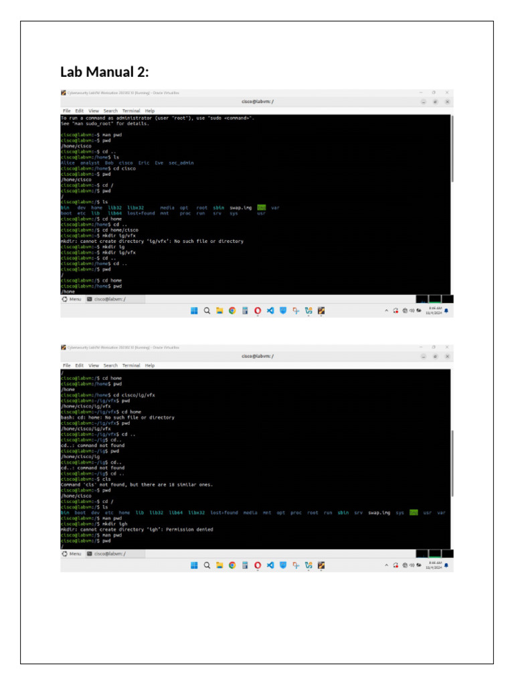Click the clock showing 11/4/2024 in second screenshot
The height and width of the screenshot is (685, 514).
pos(434,565)
